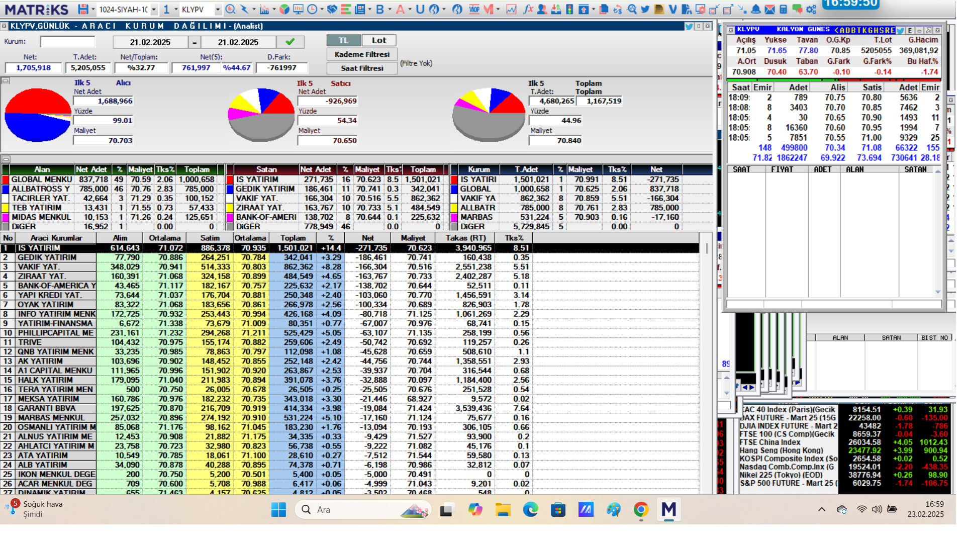The image size is (965, 543).
Task: Click the red A toolbar icon
Action: click(x=400, y=10)
